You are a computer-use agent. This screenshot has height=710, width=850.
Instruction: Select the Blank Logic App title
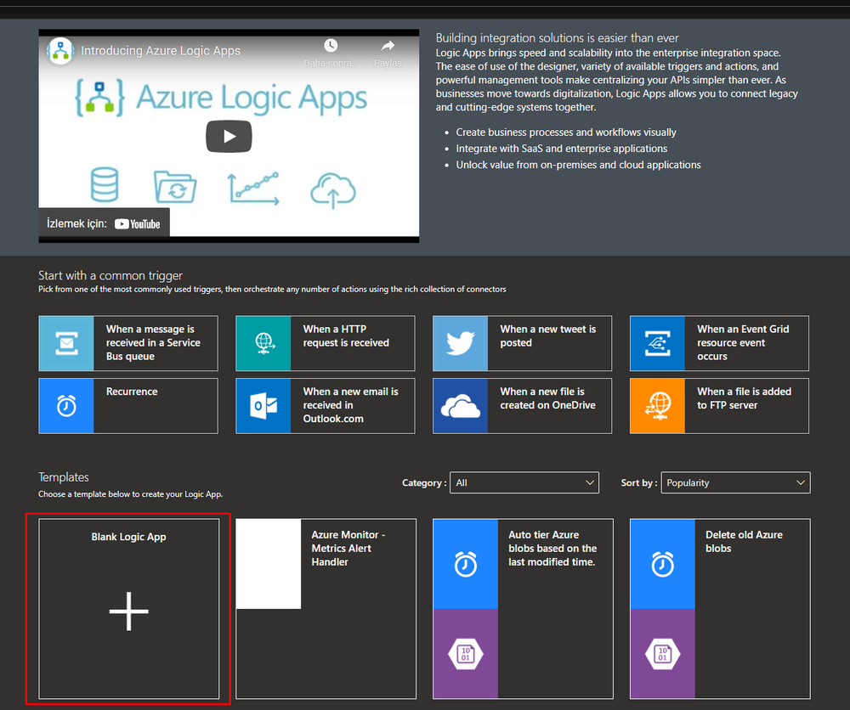point(128,537)
